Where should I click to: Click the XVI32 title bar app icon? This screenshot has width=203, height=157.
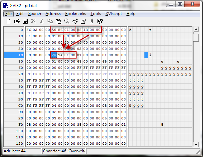(x=6, y=6)
